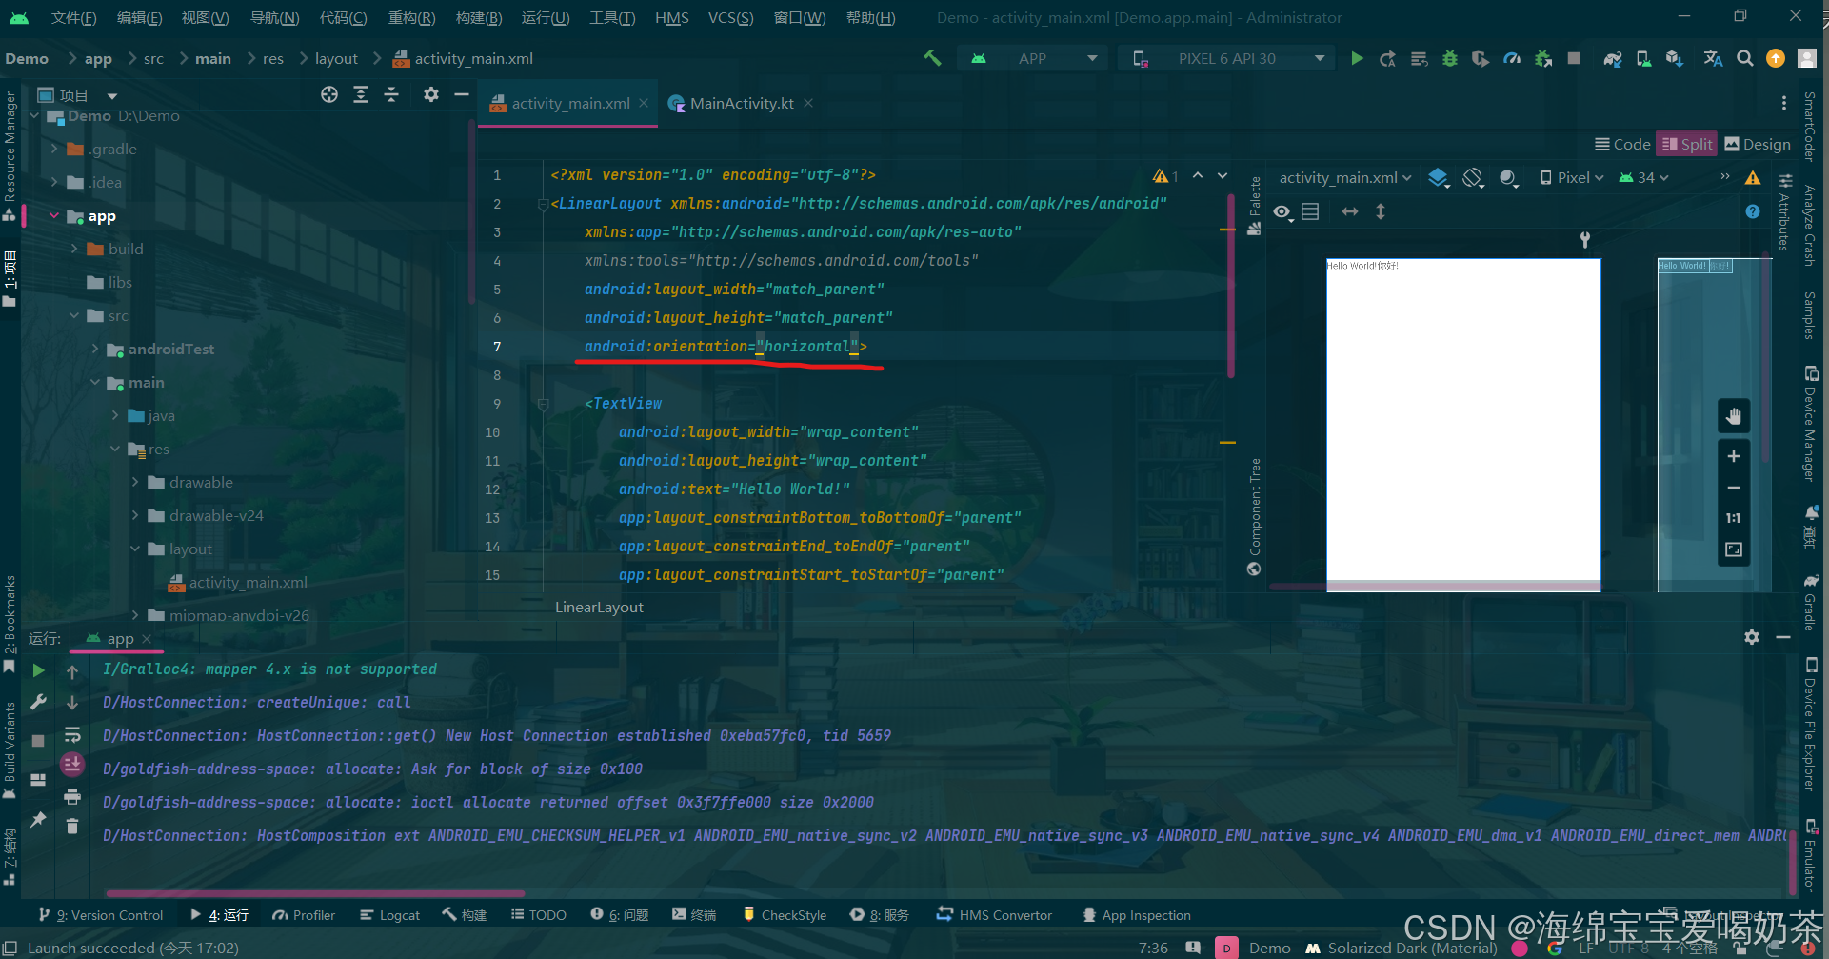Screen dimensions: 1829x959
Task: Open HMS Convertor tool window button
Action: click(x=994, y=915)
